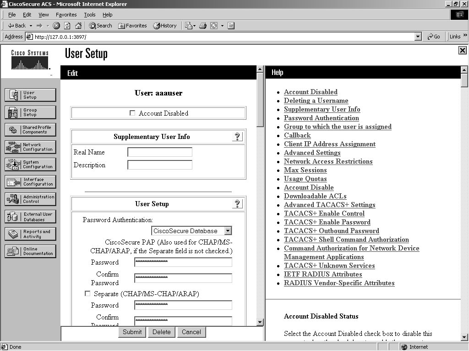469x351 pixels.
Task: Open the Tools menu
Action: pyautogui.click(x=90, y=15)
